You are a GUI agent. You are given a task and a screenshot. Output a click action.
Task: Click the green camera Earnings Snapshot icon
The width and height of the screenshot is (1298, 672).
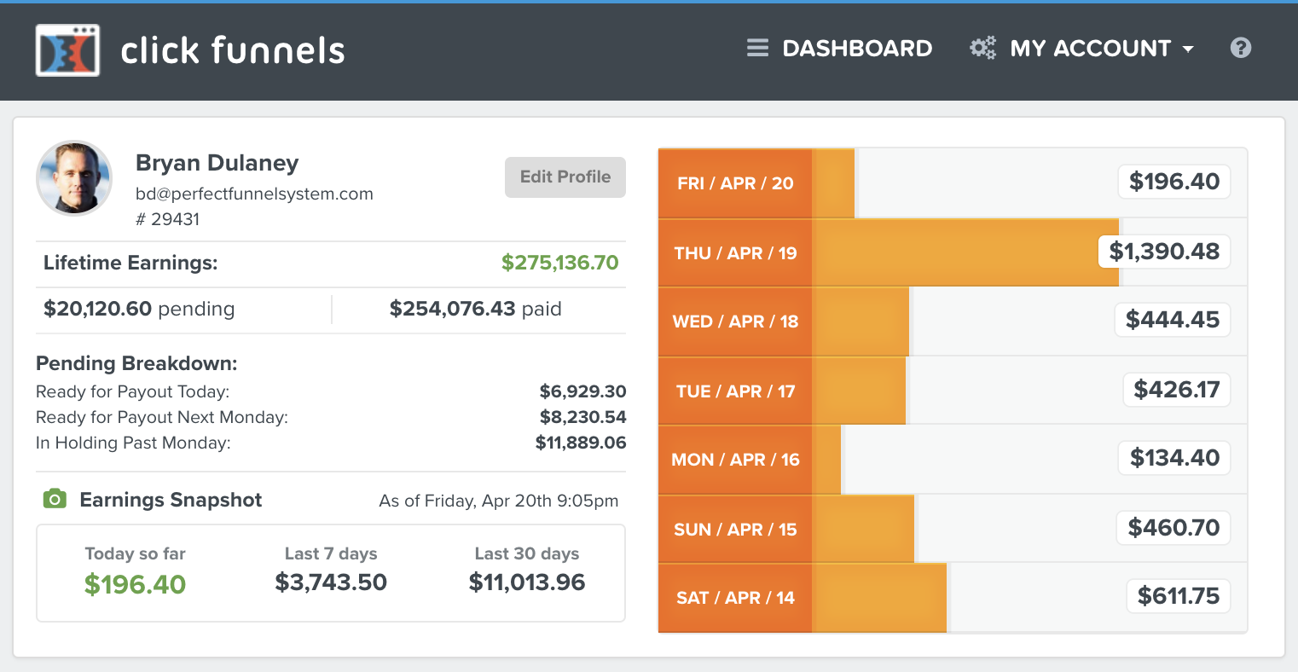coord(55,500)
